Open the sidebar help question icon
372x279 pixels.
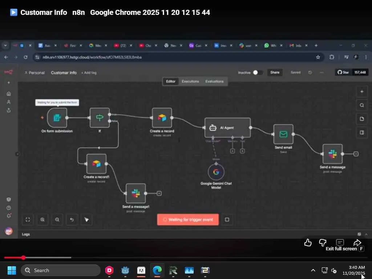pyautogui.click(x=9, y=208)
